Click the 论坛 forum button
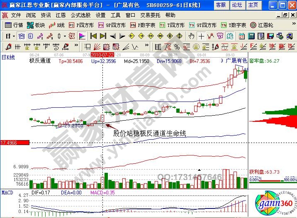 pos(237,5)
